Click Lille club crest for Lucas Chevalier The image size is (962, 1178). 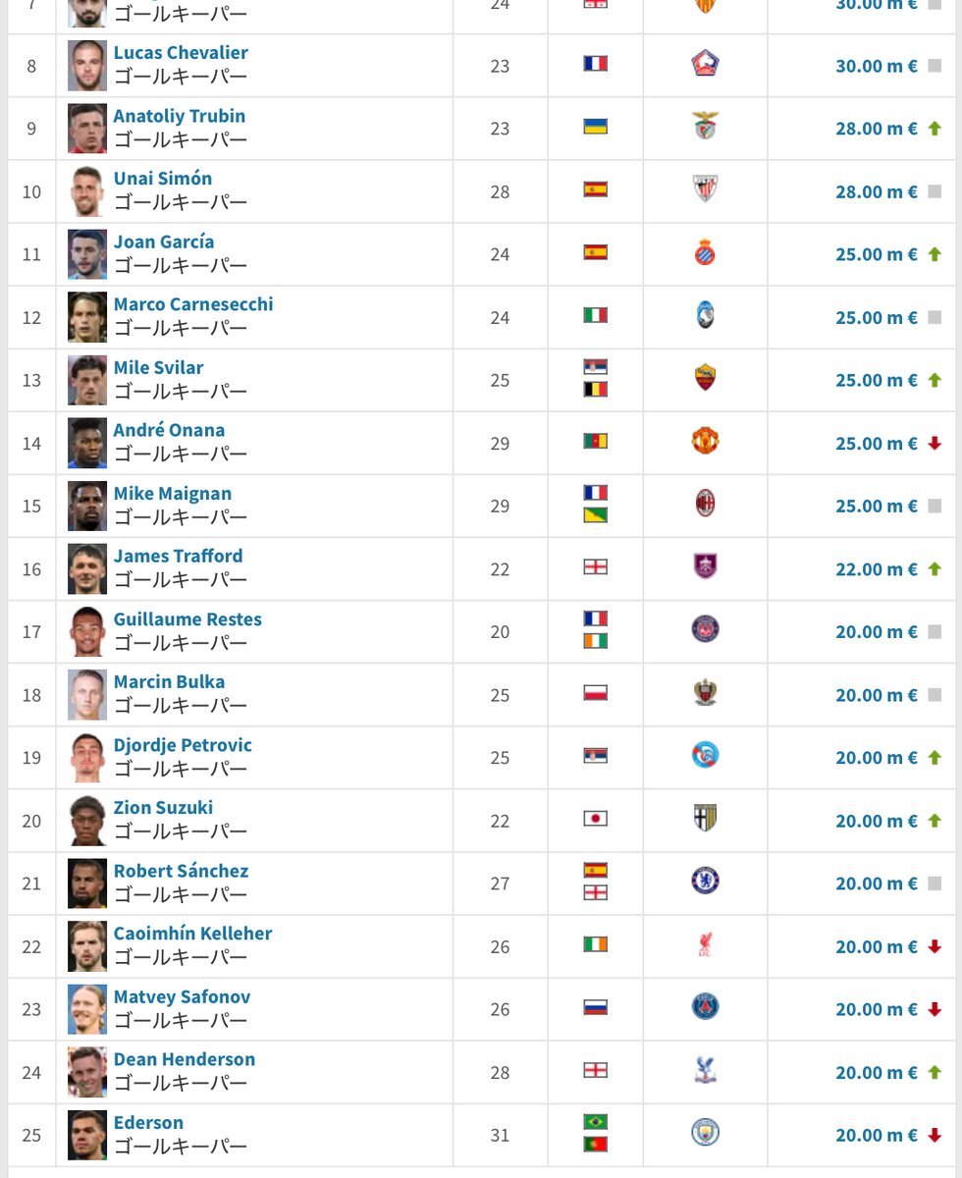tap(705, 65)
